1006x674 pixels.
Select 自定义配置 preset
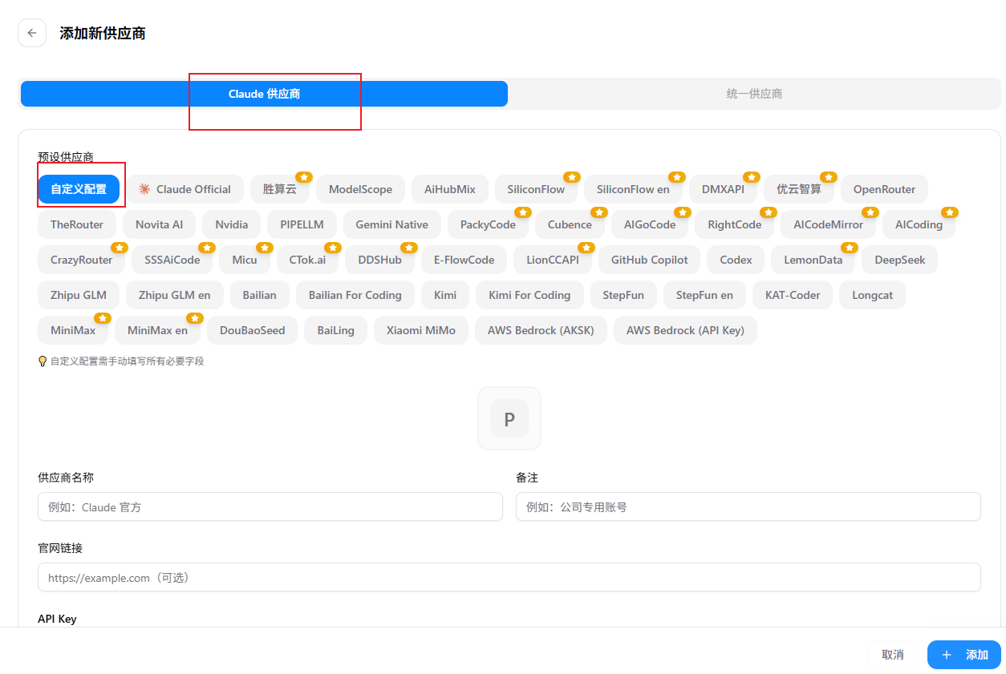pos(79,189)
